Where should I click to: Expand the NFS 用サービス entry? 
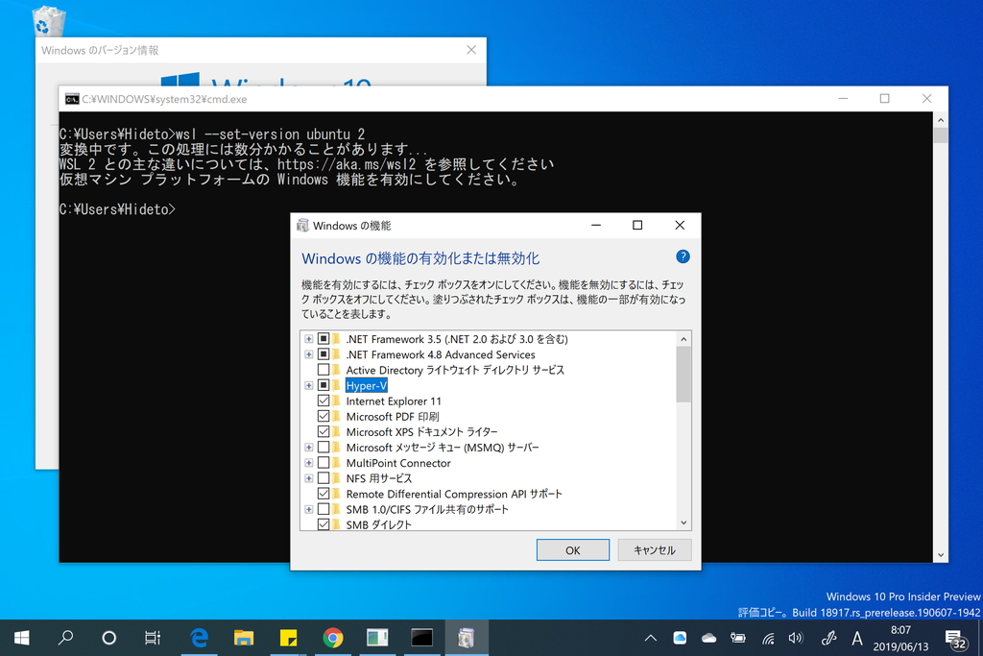pos(308,477)
